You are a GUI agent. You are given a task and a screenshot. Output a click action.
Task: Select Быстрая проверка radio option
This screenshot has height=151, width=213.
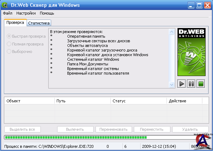pos(9,36)
